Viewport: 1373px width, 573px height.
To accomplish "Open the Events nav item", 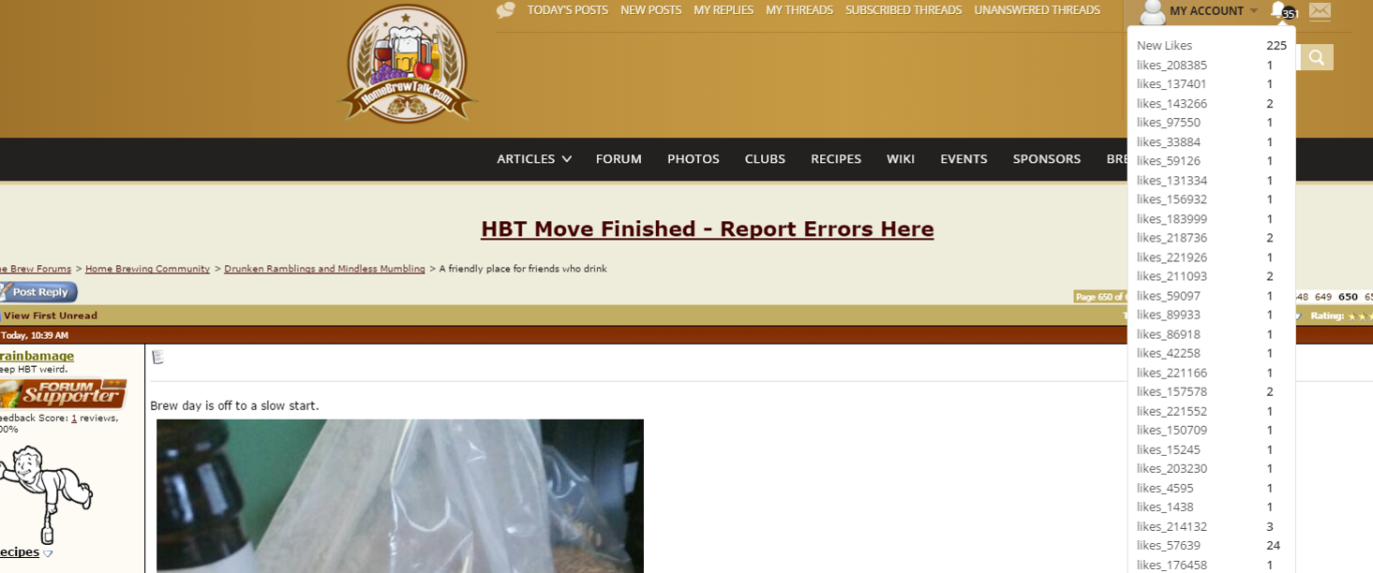I will (x=963, y=159).
